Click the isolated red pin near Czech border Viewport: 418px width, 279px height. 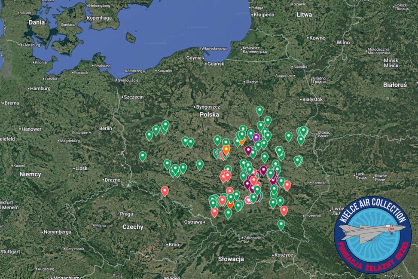[x=165, y=190]
